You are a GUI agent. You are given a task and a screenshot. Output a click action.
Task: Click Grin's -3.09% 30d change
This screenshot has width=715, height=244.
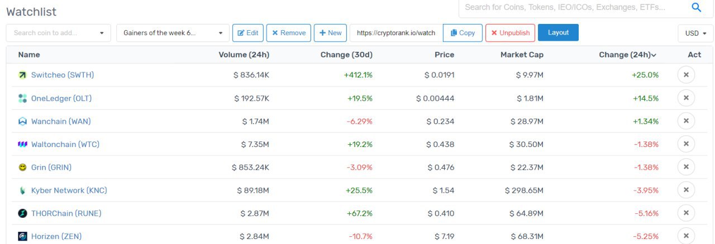360,167
